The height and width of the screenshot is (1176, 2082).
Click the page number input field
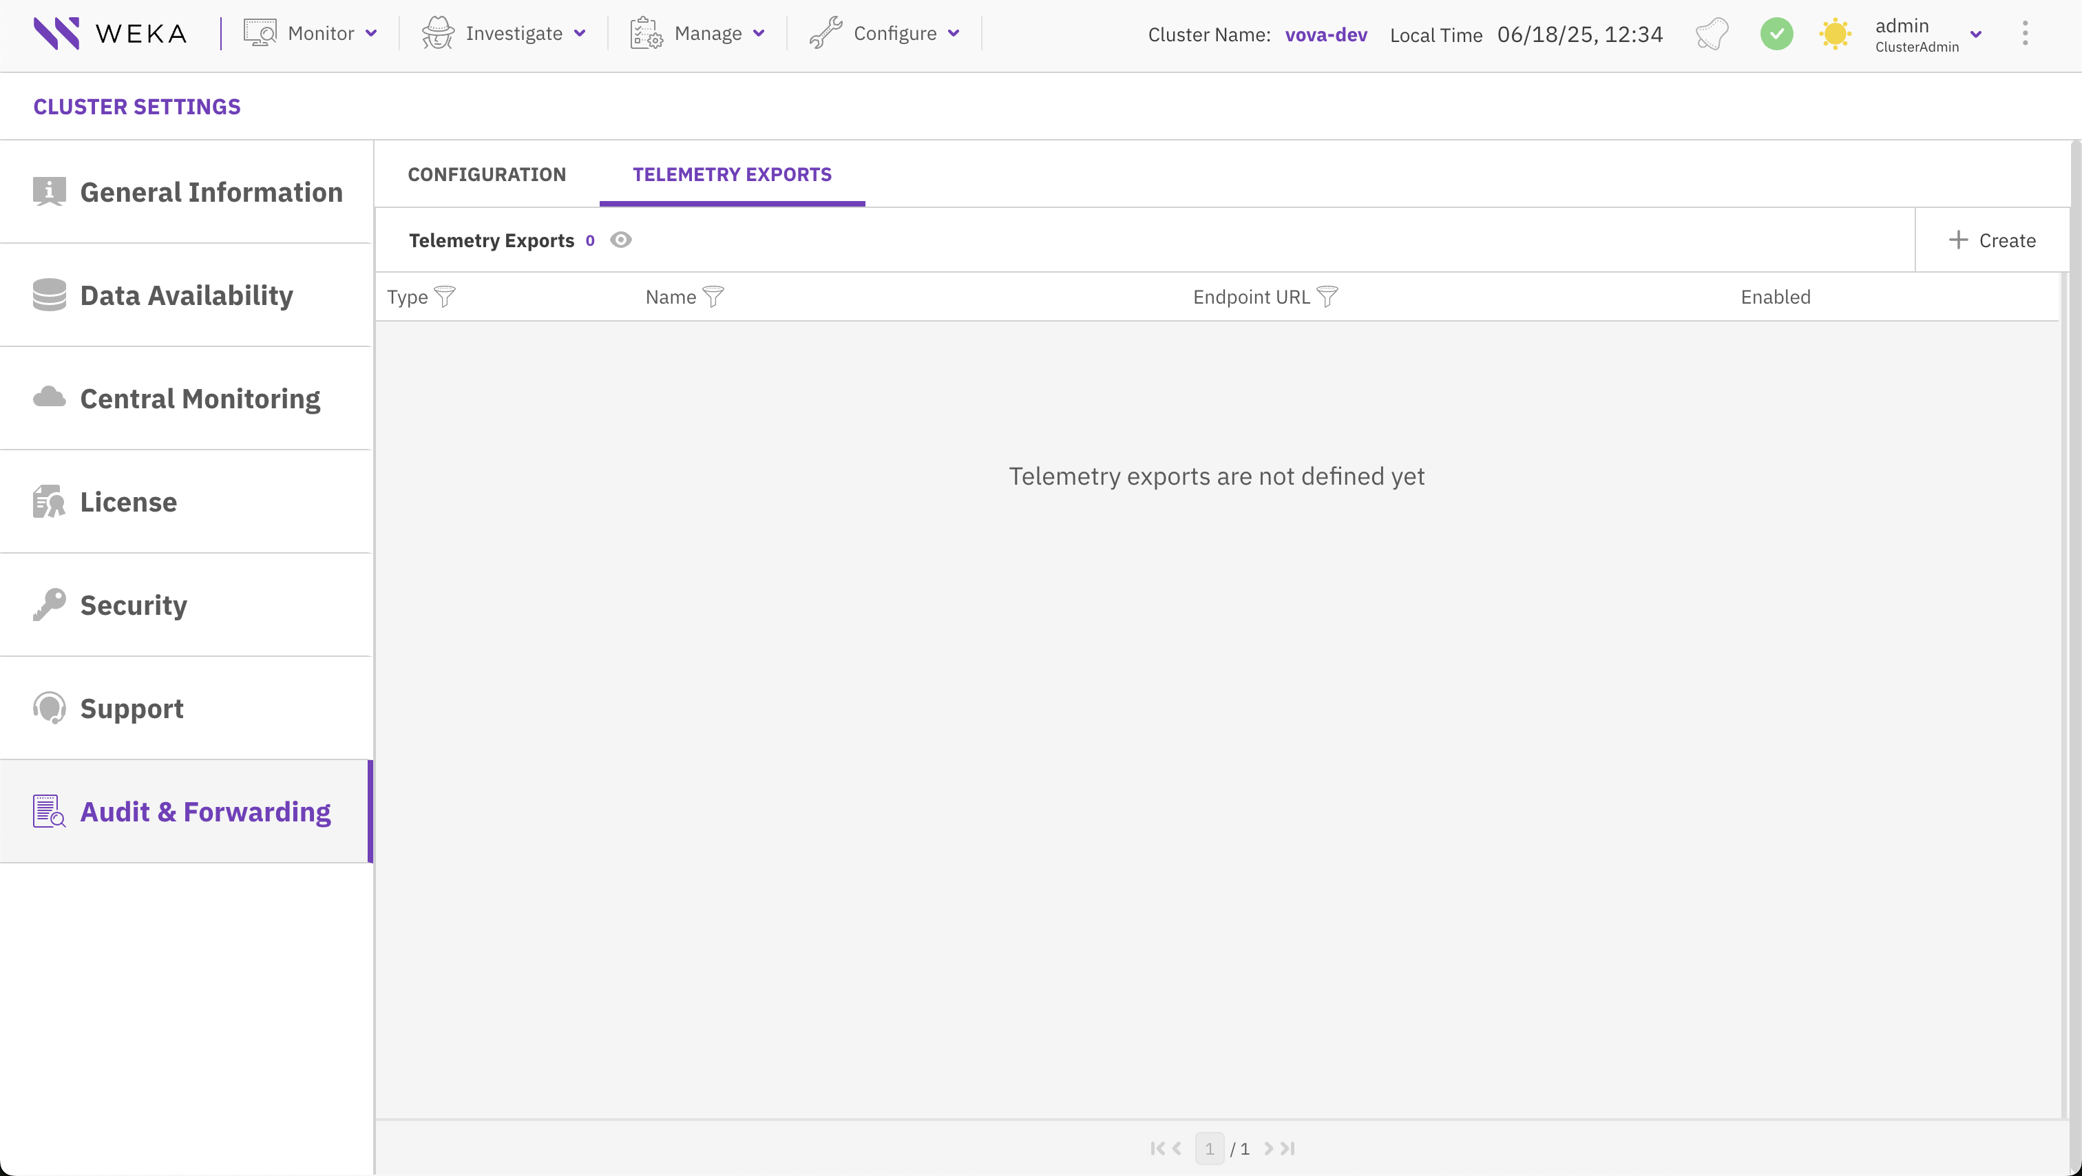pyautogui.click(x=1209, y=1148)
